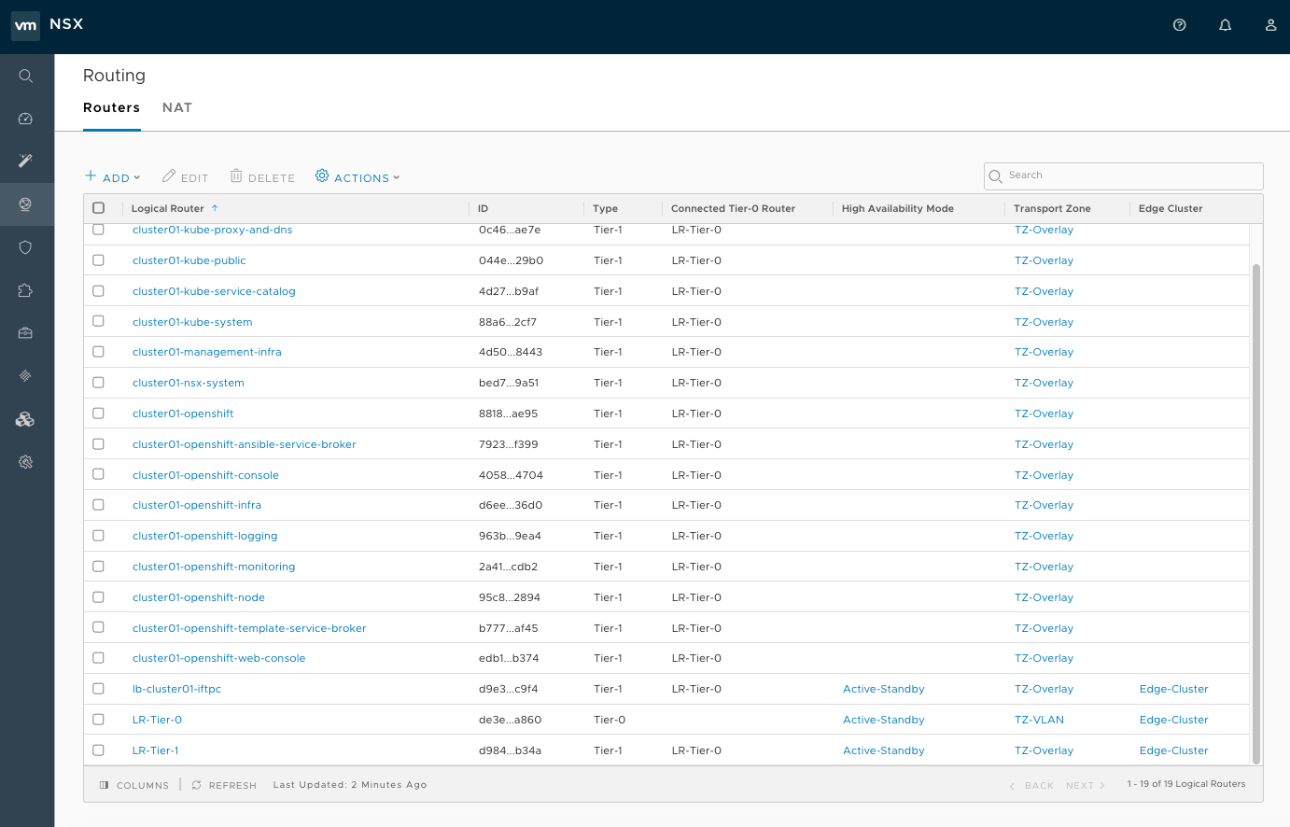1290x827 pixels.
Task: Click the NEXT page button
Action: [x=1086, y=786]
